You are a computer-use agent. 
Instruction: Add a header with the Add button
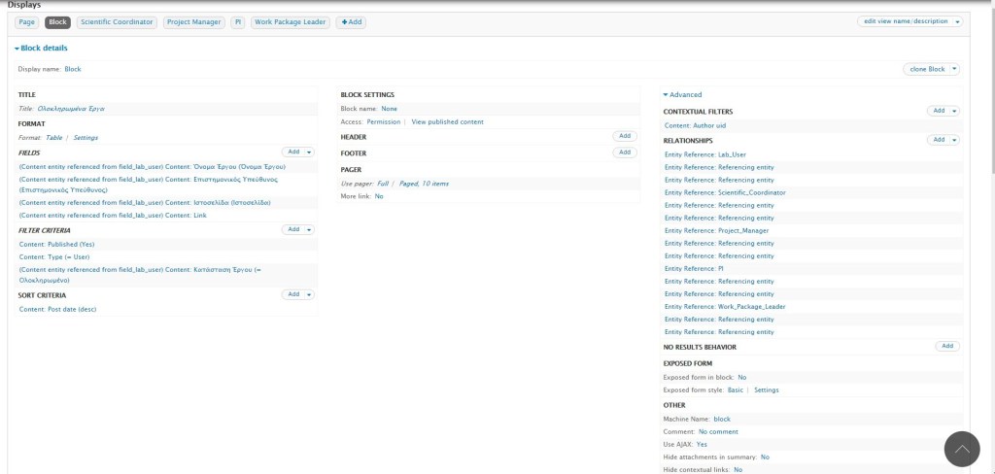point(625,136)
